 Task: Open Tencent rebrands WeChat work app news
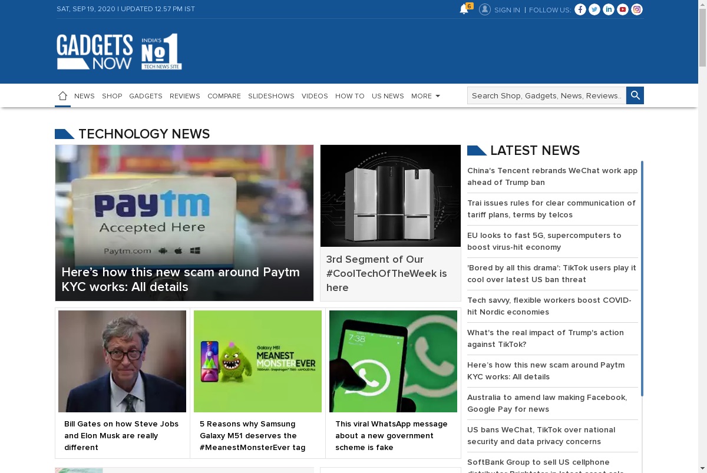click(552, 176)
